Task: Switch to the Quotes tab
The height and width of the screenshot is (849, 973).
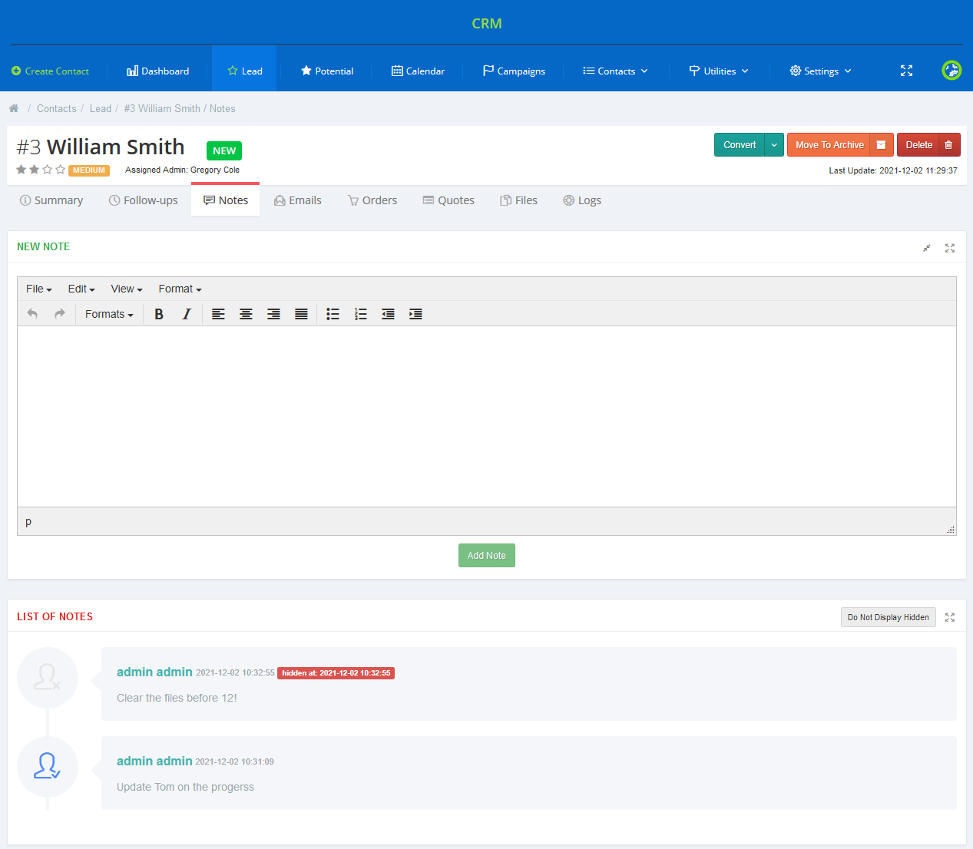Action: [448, 200]
